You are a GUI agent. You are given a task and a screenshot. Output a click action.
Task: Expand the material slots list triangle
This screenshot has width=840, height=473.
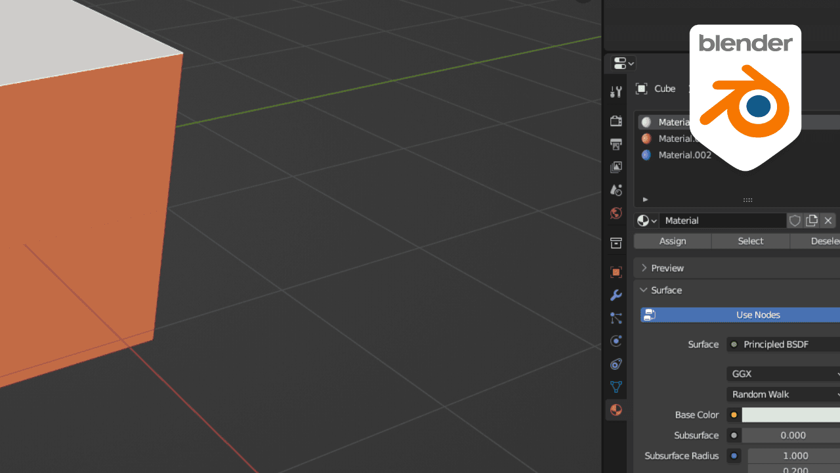click(645, 199)
